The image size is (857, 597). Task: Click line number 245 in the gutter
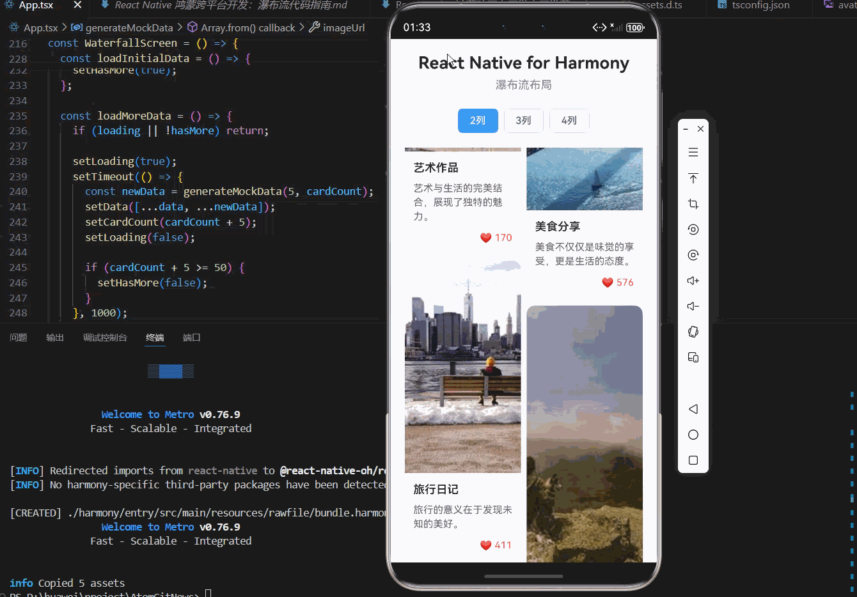19,267
